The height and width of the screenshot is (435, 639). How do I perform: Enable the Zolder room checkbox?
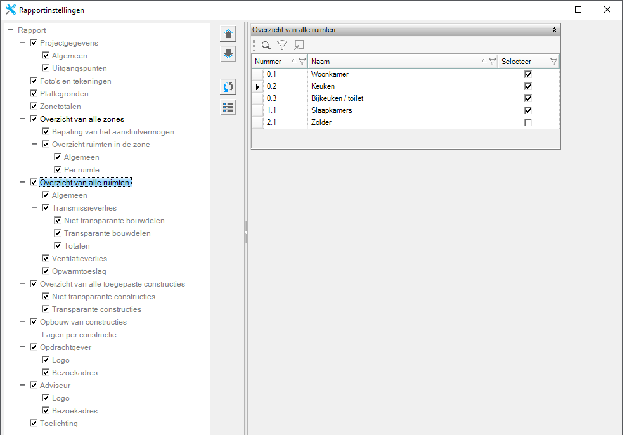(528, 122)
